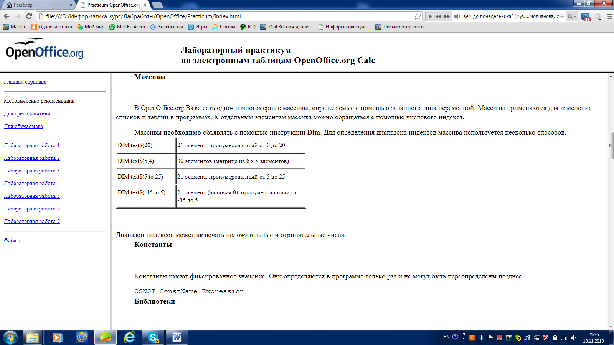Open the Письмо отправлен... bookmark

click(x=401, y=27)
